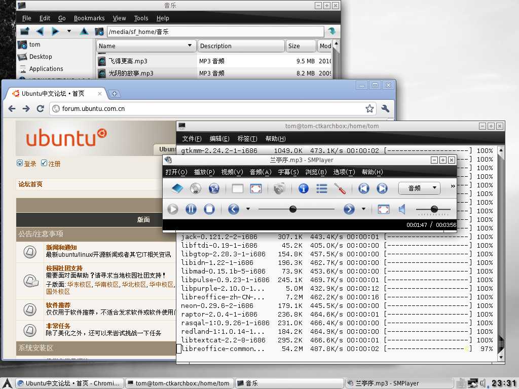This screenshot has width=519, height=389.
Task: Pause playback in SMPlayer
Action: pyautogui.click(x=191, y=209)
